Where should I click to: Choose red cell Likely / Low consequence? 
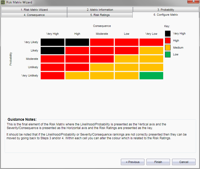tap(127, 51)
